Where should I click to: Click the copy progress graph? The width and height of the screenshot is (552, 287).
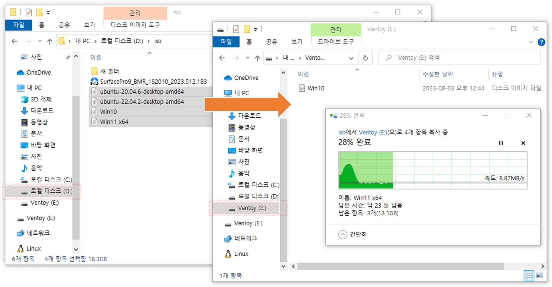433,170
